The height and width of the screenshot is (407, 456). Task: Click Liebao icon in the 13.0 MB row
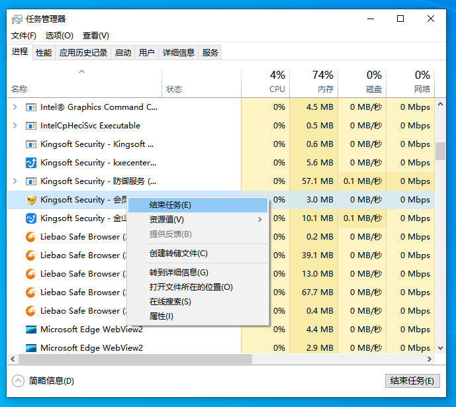(x=31, y=274)
